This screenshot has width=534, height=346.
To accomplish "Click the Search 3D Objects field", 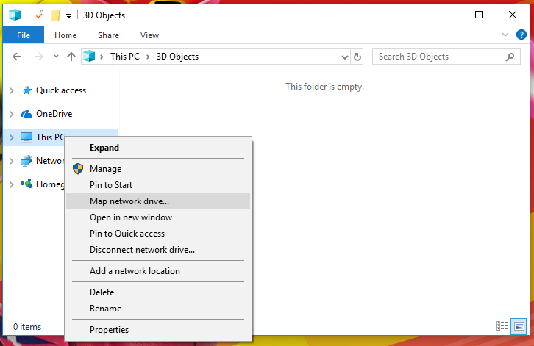I will pos(438,57).
